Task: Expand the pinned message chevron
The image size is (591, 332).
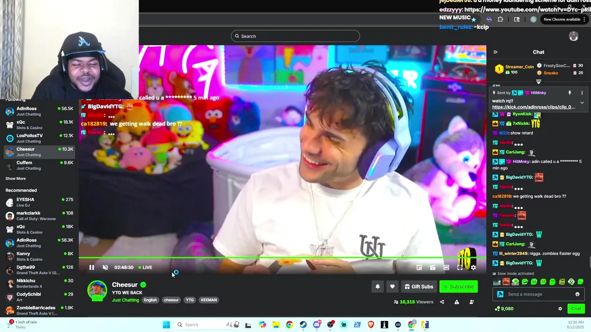Action: click(x=582, y=102)
